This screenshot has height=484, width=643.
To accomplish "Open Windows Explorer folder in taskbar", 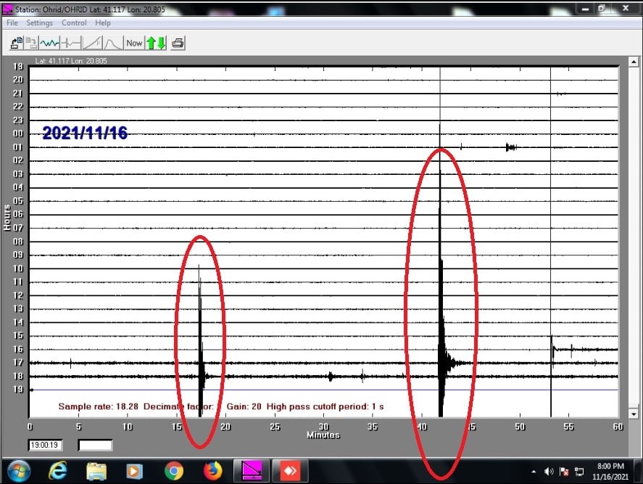I will pos(96,471).
